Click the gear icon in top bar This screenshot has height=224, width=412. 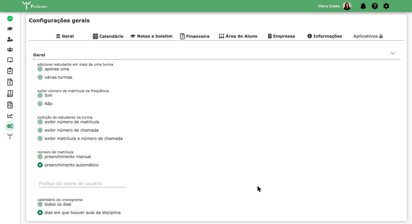[386, 6]
